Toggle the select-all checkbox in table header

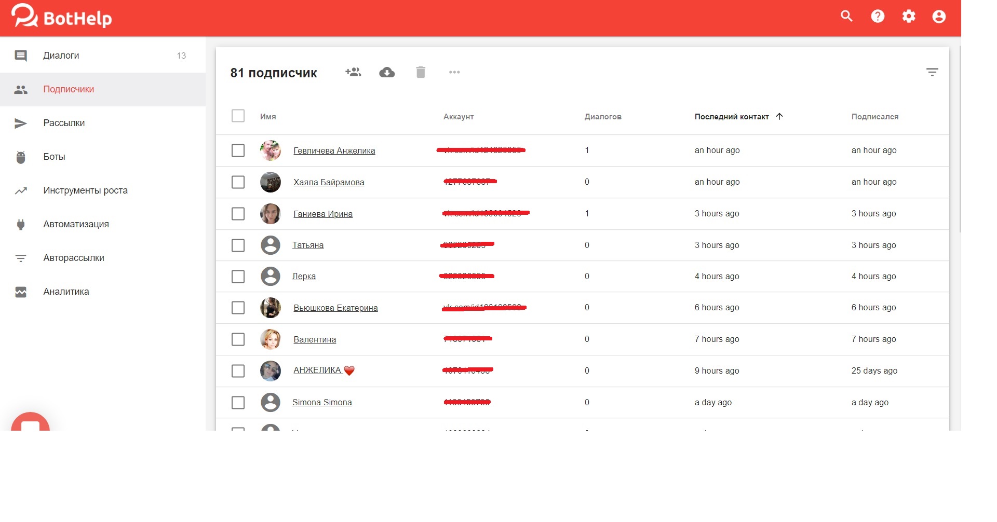pyautogui.click(x=238, y=116)
